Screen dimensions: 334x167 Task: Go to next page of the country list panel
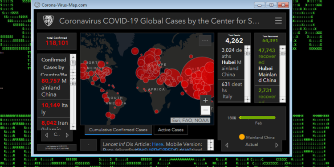[67, 135]
